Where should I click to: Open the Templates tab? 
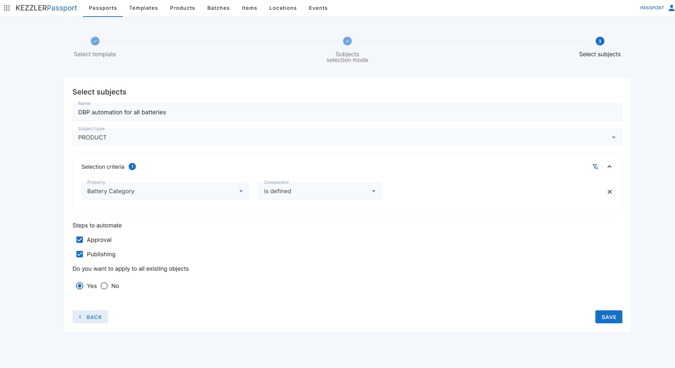143,8
